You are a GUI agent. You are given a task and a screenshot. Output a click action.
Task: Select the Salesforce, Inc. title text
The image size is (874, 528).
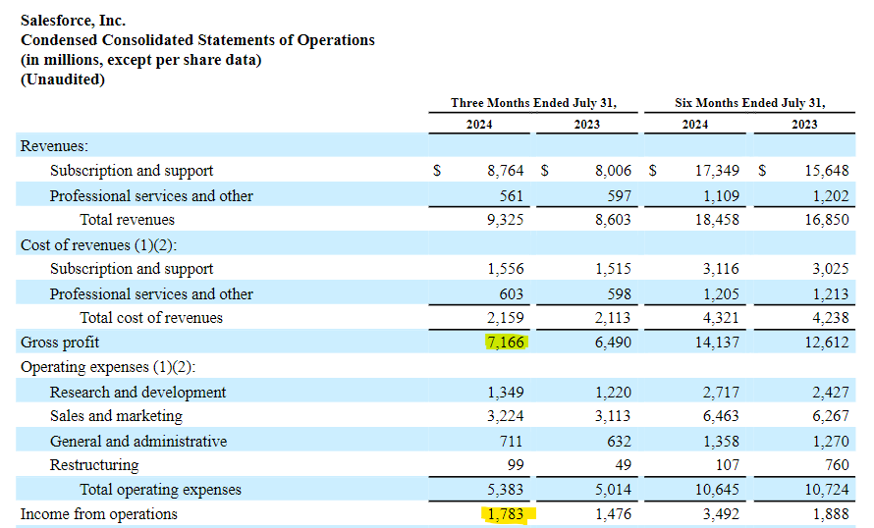click(x=73, y=21)
